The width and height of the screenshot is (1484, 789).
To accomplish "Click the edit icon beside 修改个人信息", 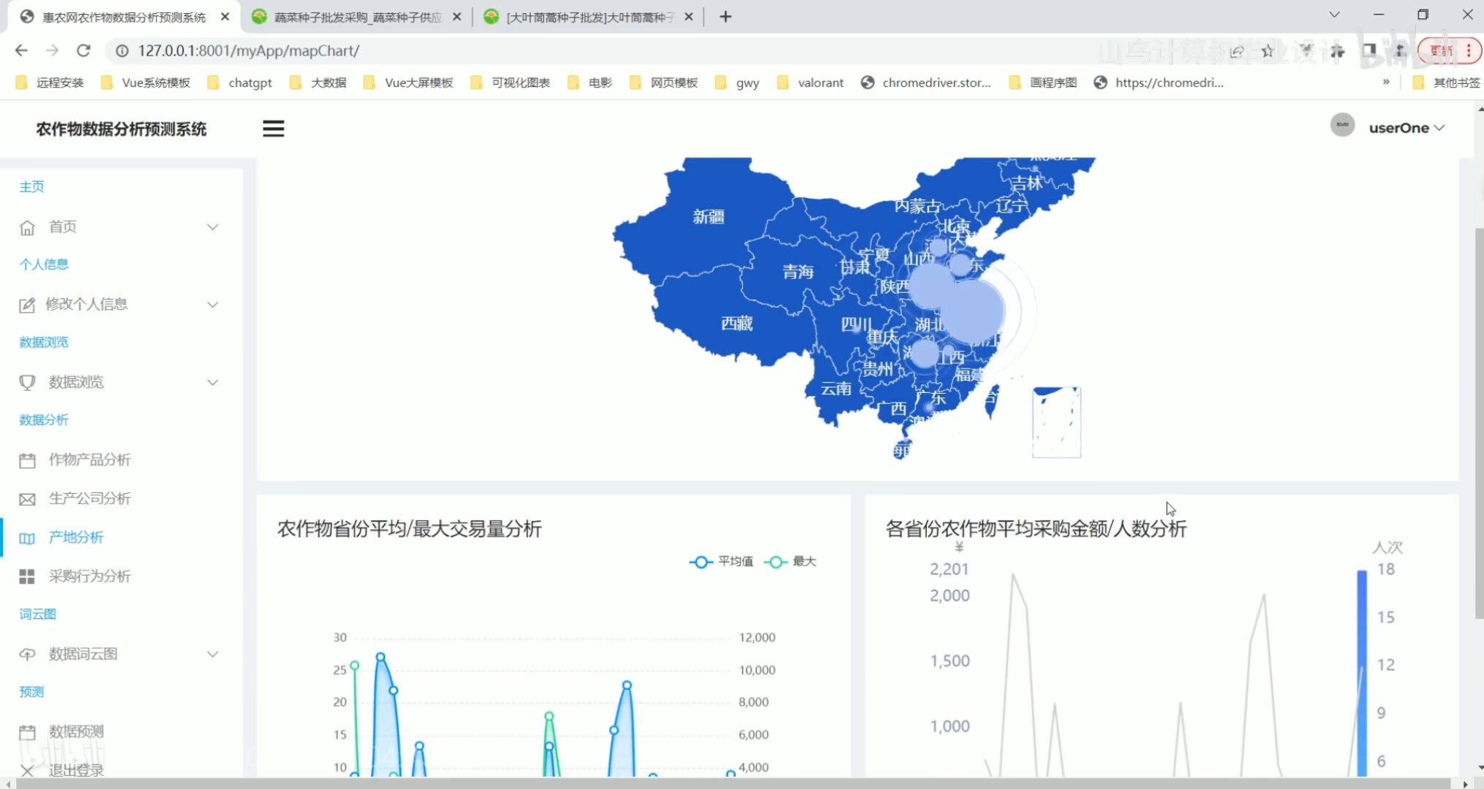I will pos(27,305).
